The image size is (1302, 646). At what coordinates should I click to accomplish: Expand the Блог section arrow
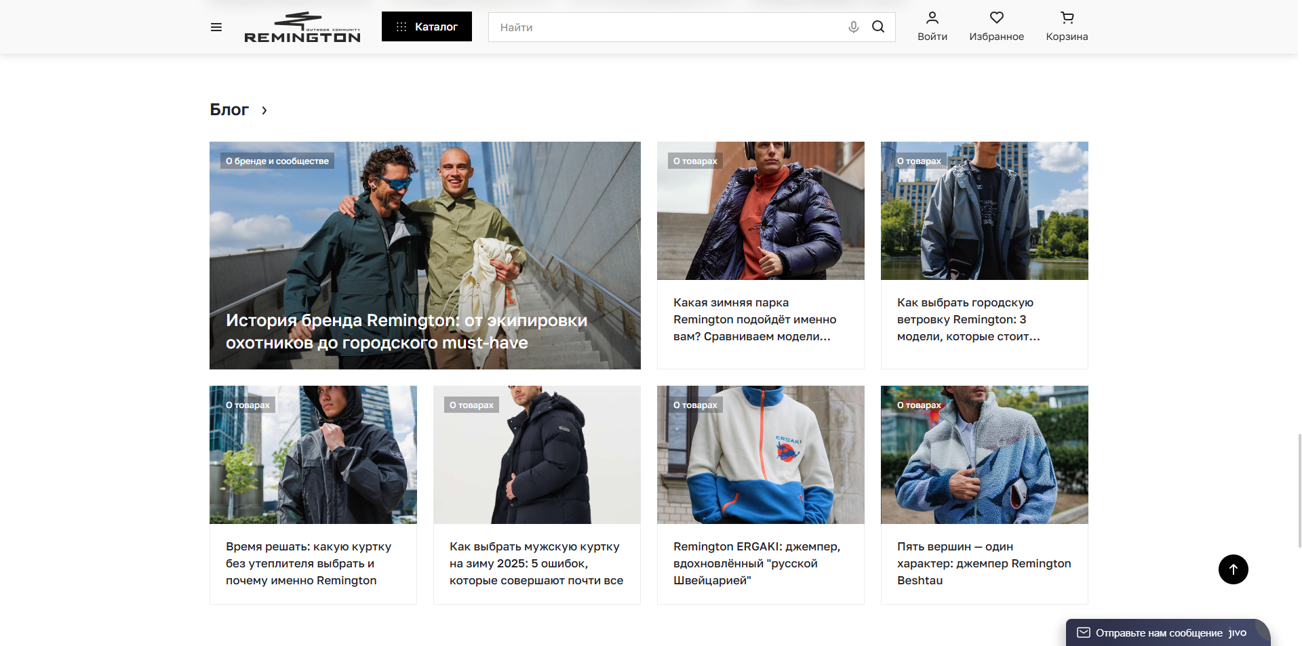[x=264, y=110]
